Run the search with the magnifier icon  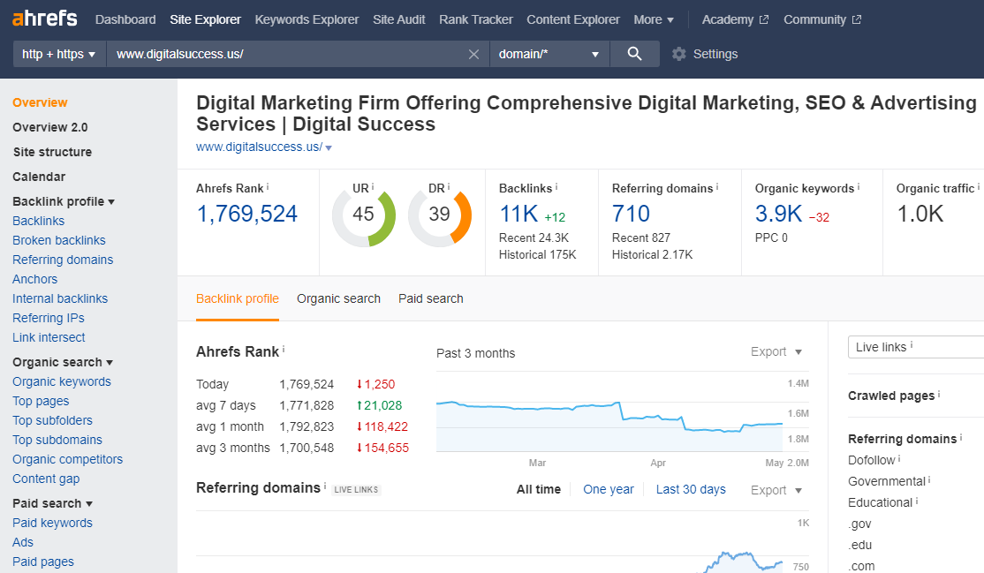tap(634, 54)
